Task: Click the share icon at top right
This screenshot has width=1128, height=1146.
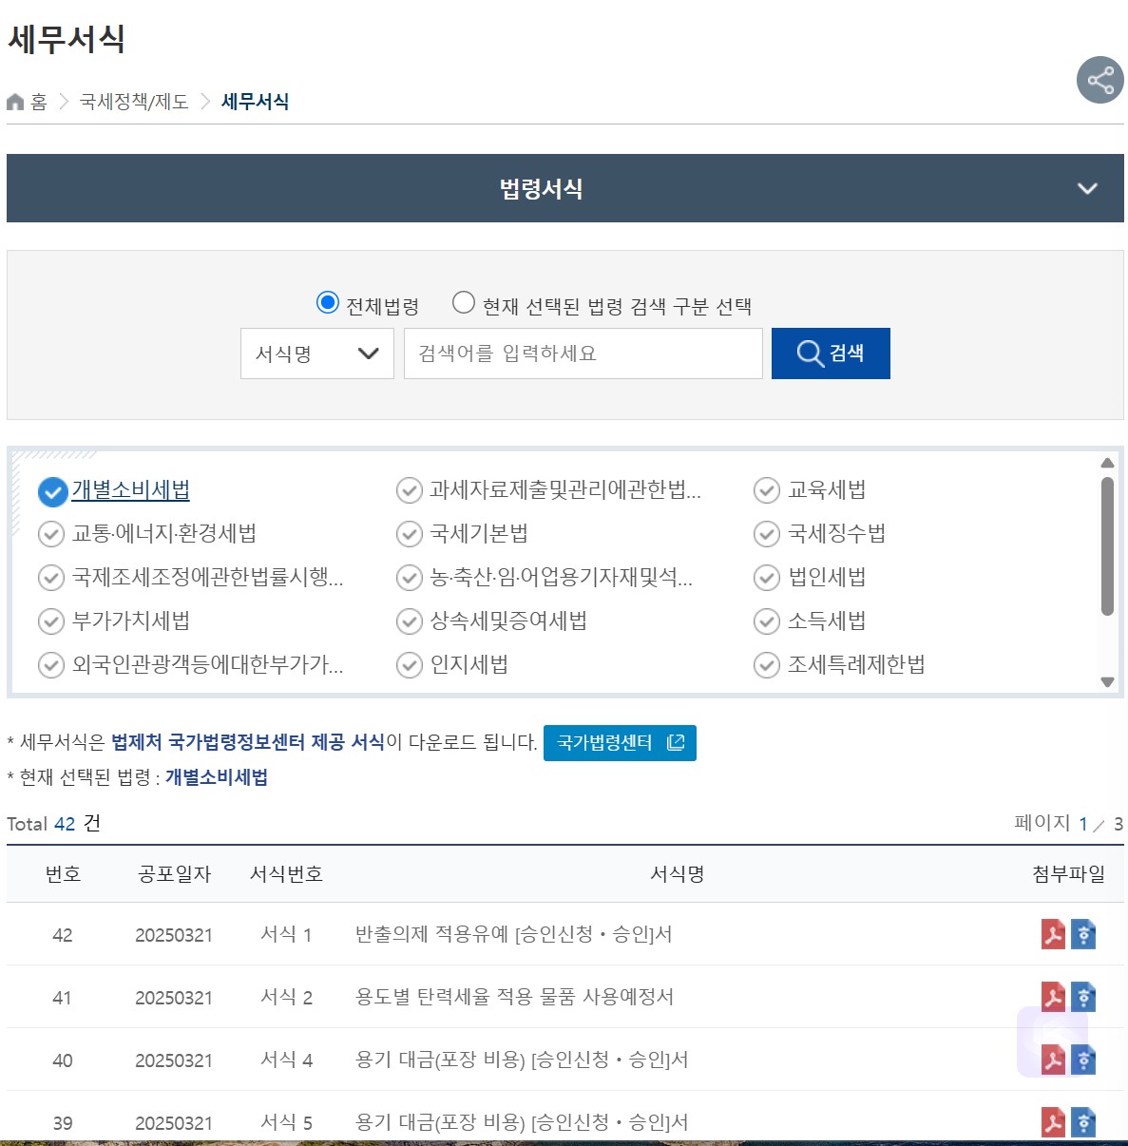Action: [x=1099, y=80]
